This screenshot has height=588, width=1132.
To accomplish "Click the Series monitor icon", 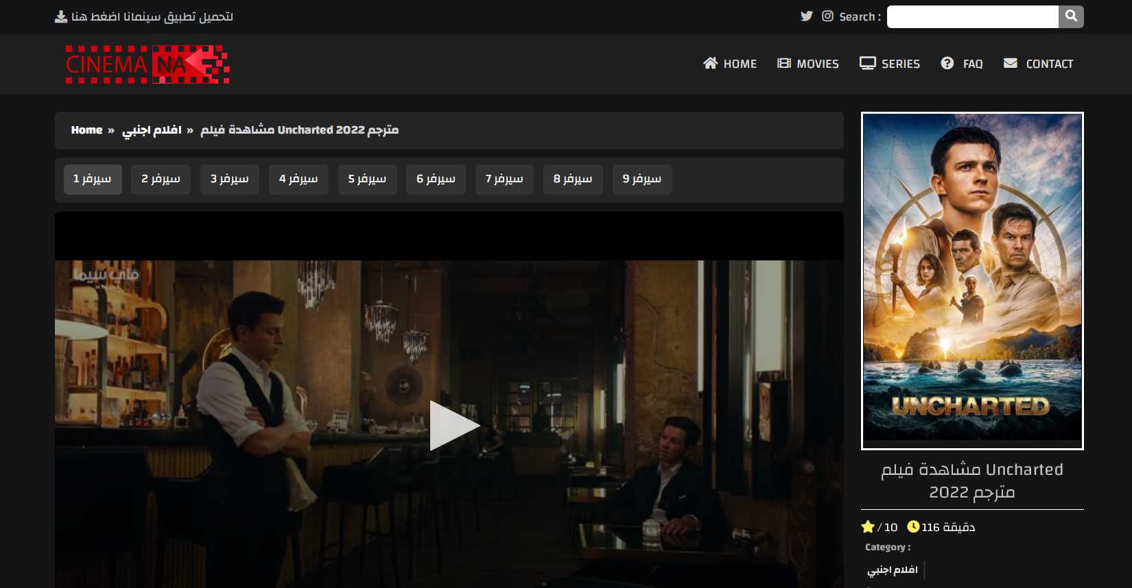I will (x=867, y=63).
